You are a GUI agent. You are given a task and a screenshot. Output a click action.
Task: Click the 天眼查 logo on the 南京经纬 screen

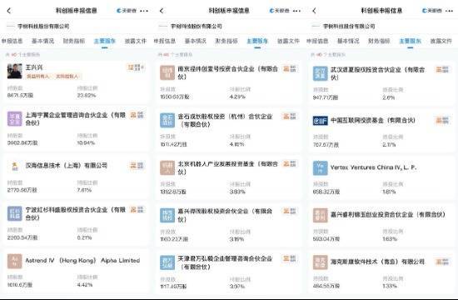point(279,11)
